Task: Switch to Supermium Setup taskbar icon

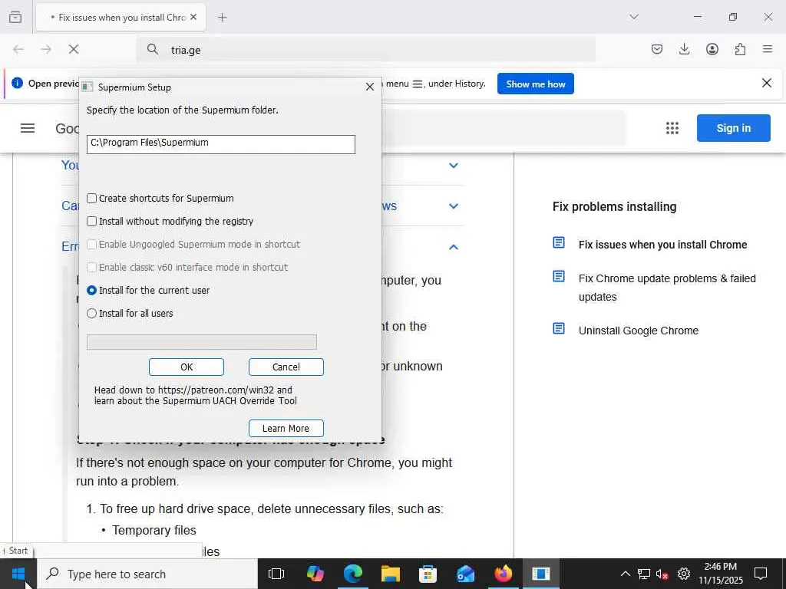Action: pyautogui.click(x=541, y=574)
